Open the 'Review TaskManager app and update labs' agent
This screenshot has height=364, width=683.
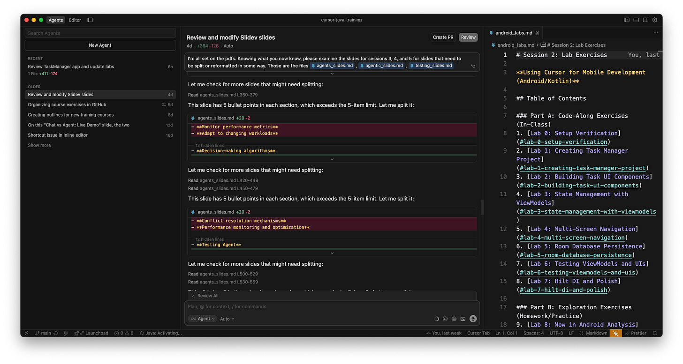[100, 70]
